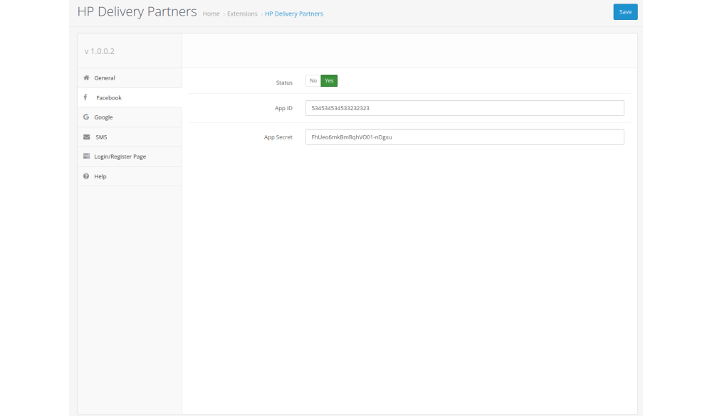Image resolution: width=712 pixels, height=416 pixels.
Task: Click the Login/Register Page sidebar icon
Action: [x=86, y=156]
